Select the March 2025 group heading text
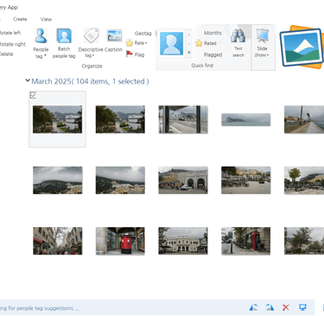Screen dimensions: 324x316 point(90,81)
